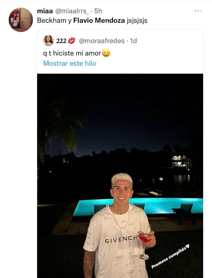This screenshot has width=212, height=278.
Task: Click the 5h tweet timestamp
Action: pos(98,11)
